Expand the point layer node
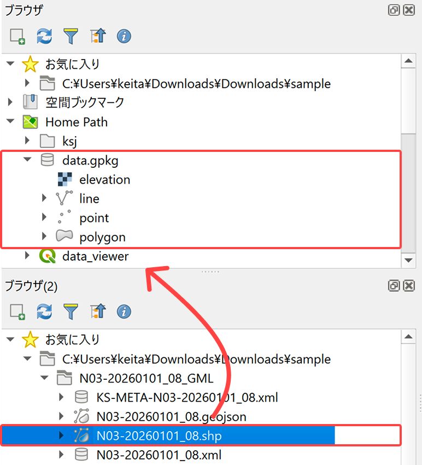The image size is (422, 465). point(44,217)
